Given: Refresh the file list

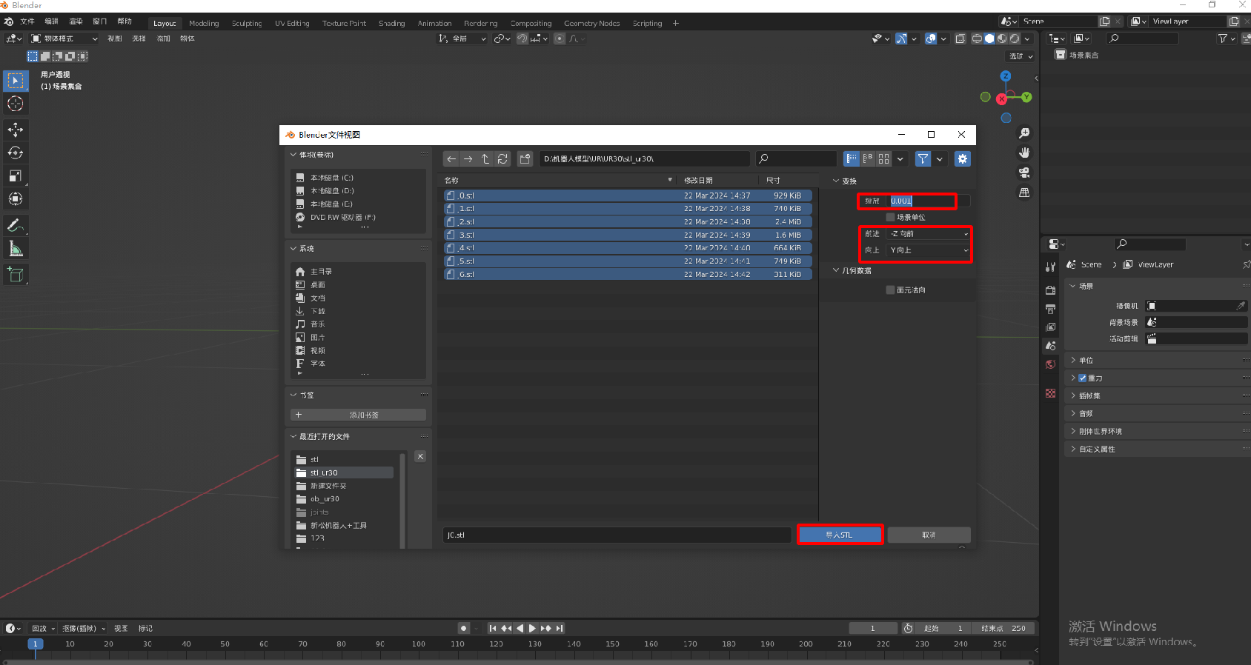Looking at the screenshot, I should coord(502,158).
